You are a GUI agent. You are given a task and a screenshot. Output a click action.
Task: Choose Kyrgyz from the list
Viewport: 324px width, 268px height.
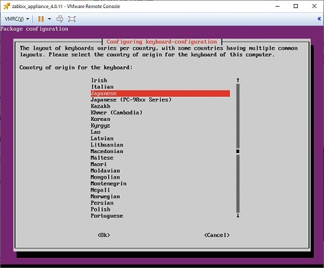(101, 126)
